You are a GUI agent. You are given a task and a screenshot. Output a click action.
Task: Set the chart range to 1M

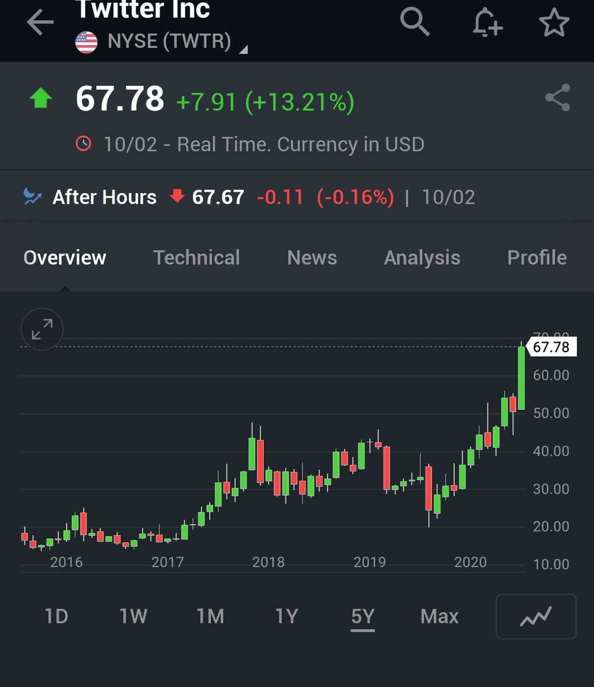210,617
